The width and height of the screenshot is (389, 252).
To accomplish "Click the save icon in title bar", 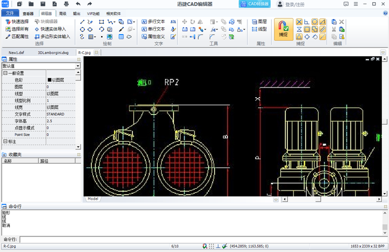I will [x=42, y=4].
